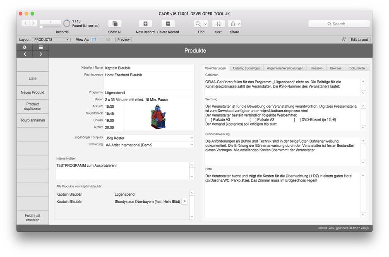Image resolution: width=389 pixels, height=257 pixels.
Task: Open the Share dropdown arrow
Action: click(x=239, y=24)
